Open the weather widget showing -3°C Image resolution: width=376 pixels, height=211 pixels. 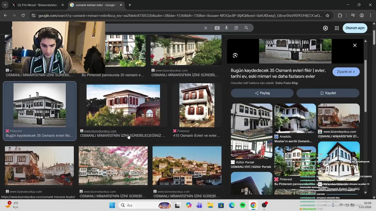coord(13,205)
